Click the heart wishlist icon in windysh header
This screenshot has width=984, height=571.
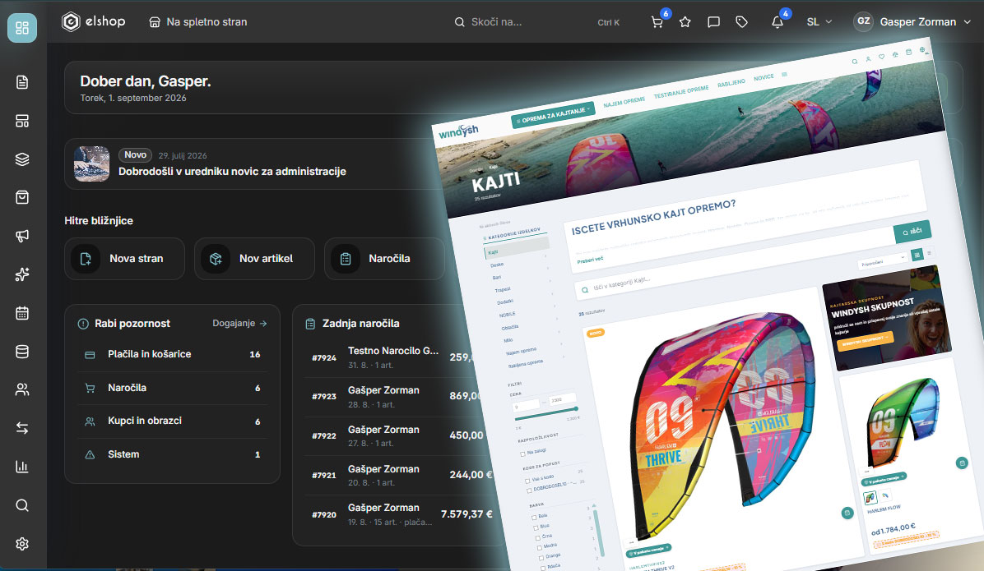coord(882,57)
